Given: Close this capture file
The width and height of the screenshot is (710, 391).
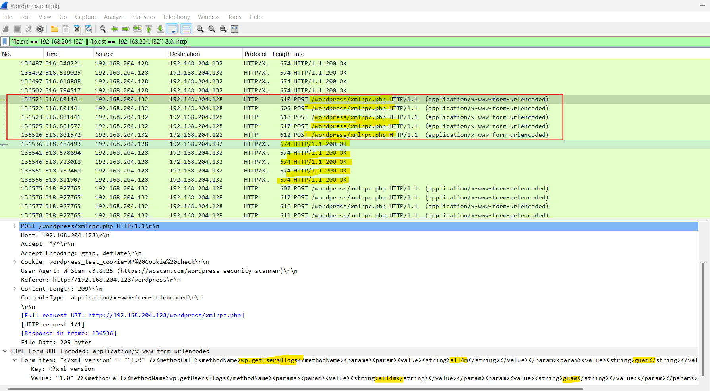Looking at the screenshot, I should pyautogui.click(x=77, y=29).
